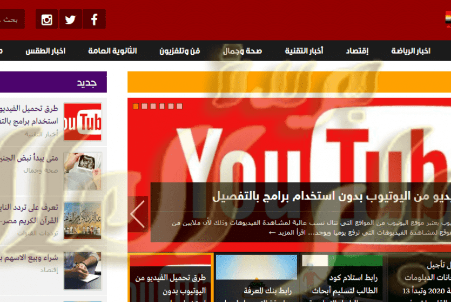The width and height of the screenshot is (451, 302).
Task: Click ترددات القنوات category label
Action: (38, 233)
